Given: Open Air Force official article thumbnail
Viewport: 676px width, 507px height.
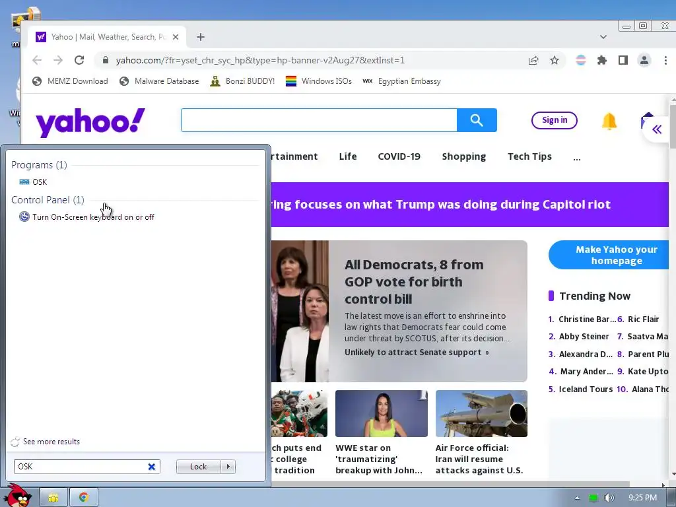Looking at the screenshot, I should (481, 413).
